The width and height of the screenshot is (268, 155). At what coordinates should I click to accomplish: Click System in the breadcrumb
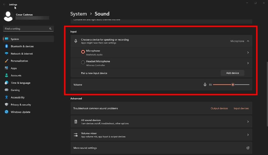point(79,14)
